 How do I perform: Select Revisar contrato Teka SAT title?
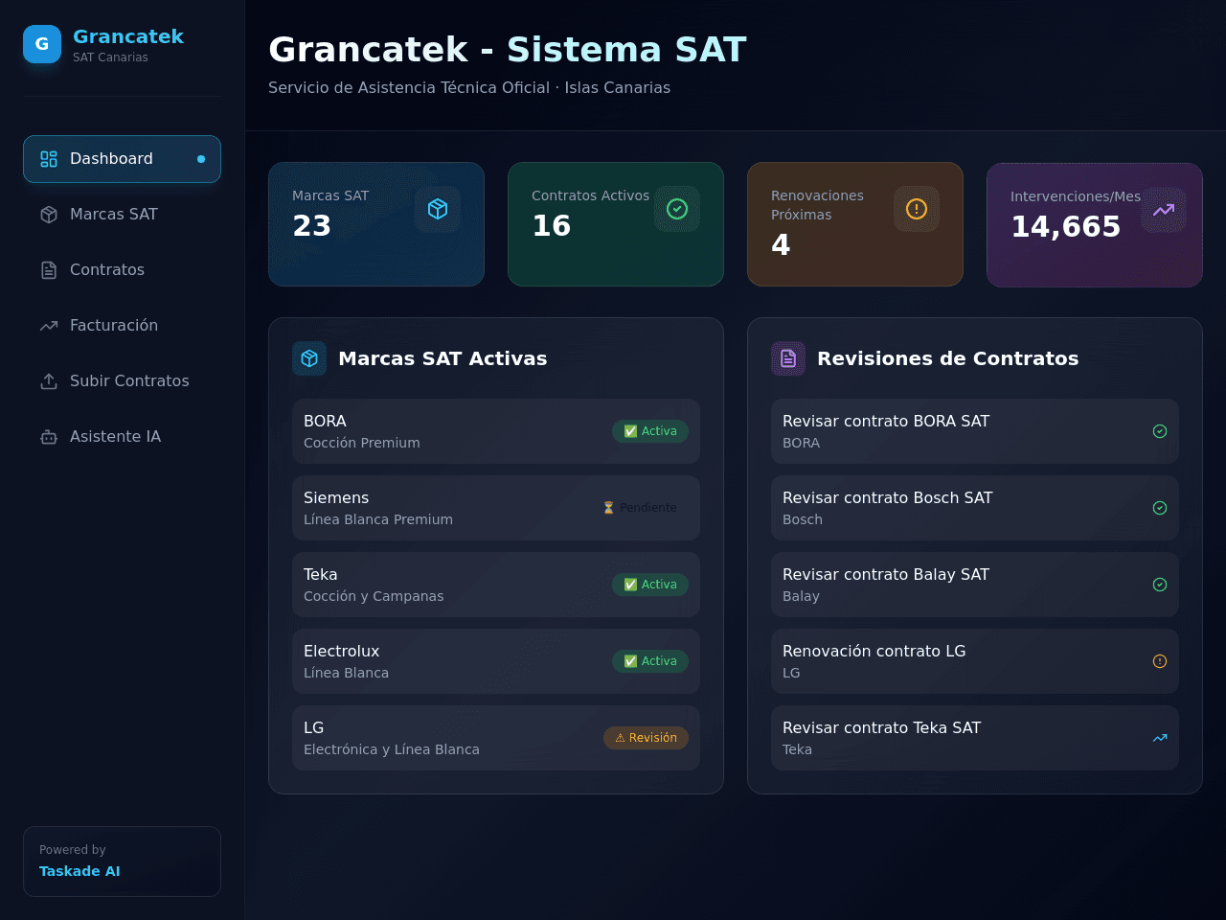[882, 728]
